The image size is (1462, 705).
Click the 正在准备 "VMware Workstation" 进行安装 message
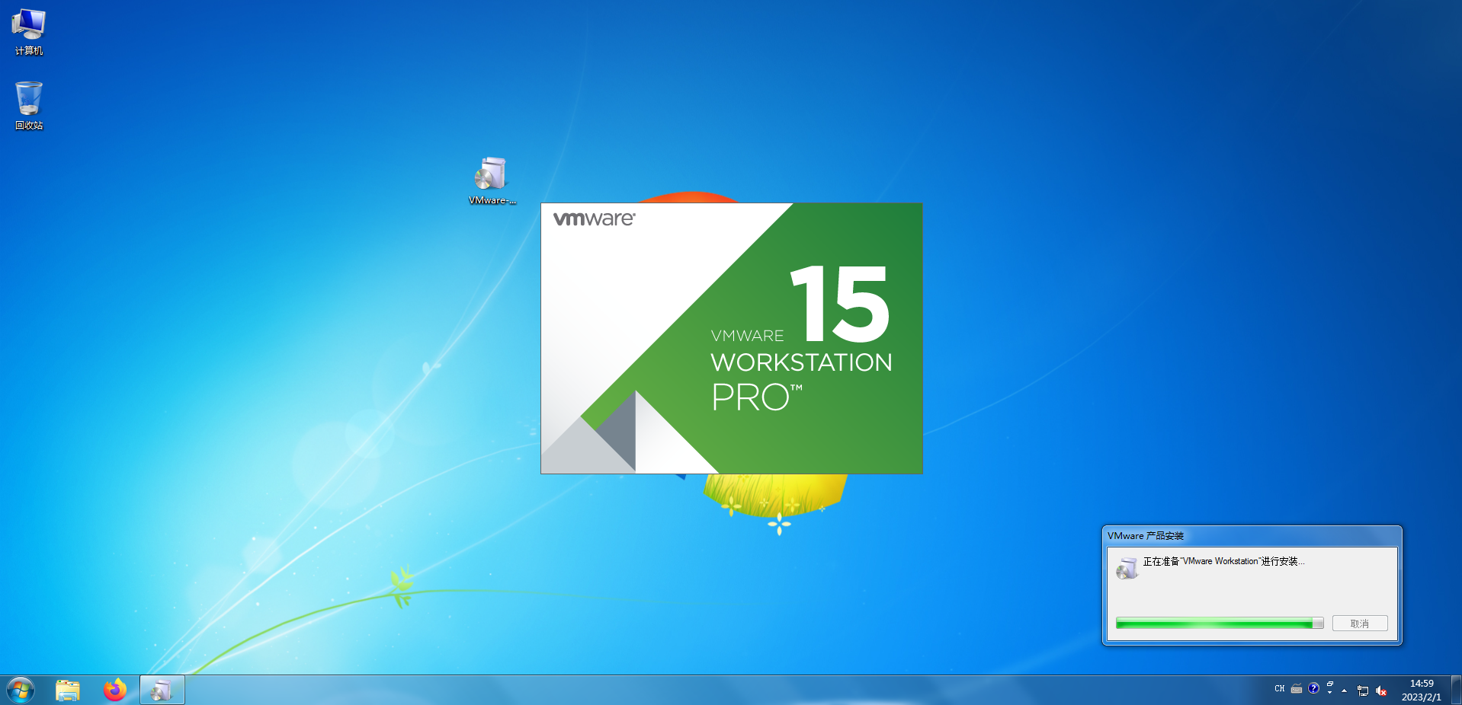(x=1223, y=561)
